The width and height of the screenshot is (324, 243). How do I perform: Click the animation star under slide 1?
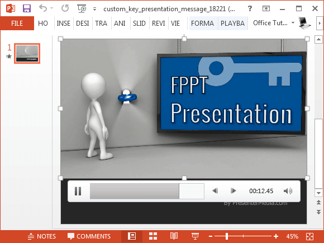coord(9,56)
